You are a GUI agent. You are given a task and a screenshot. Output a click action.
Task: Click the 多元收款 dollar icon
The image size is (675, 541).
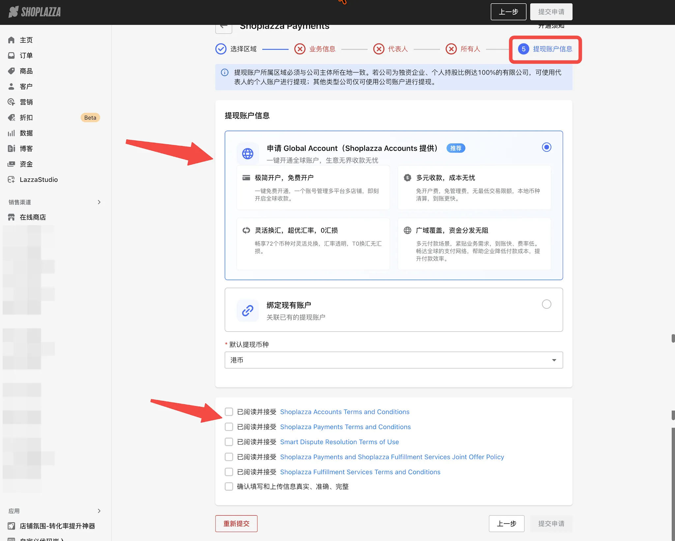click(407, 178)
